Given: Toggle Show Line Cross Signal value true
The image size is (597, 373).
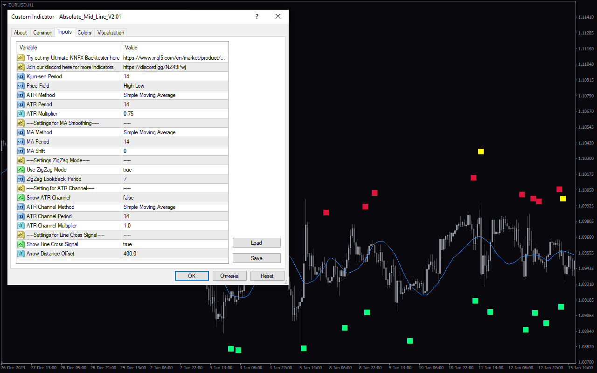Looking at the screenshot, I should 175,244.
